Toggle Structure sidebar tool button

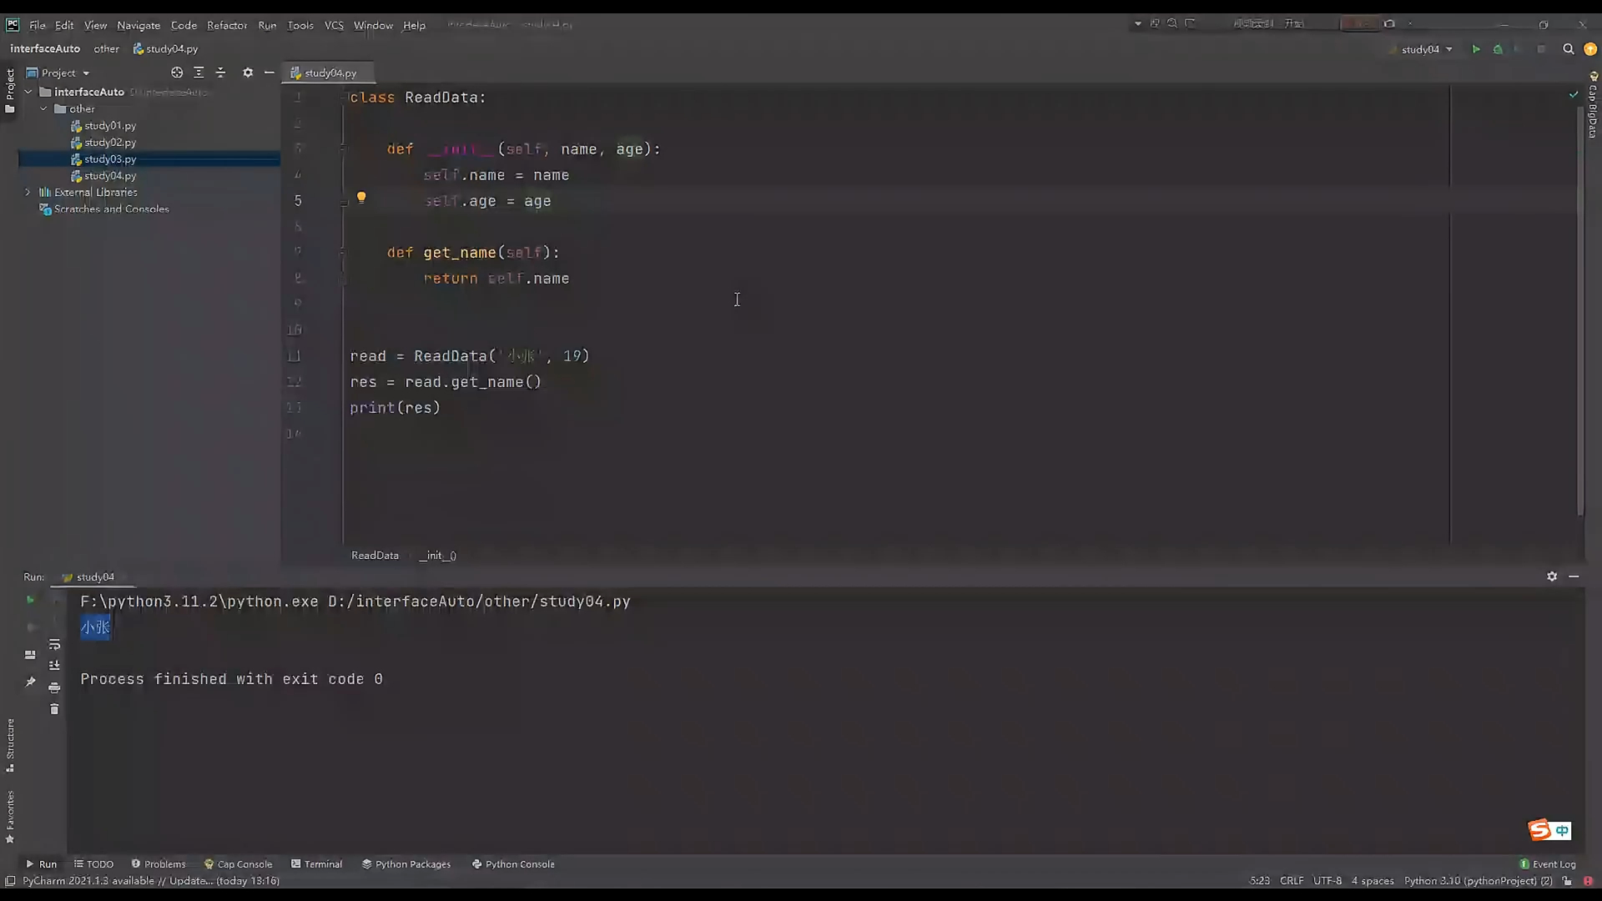click(10, 744)
